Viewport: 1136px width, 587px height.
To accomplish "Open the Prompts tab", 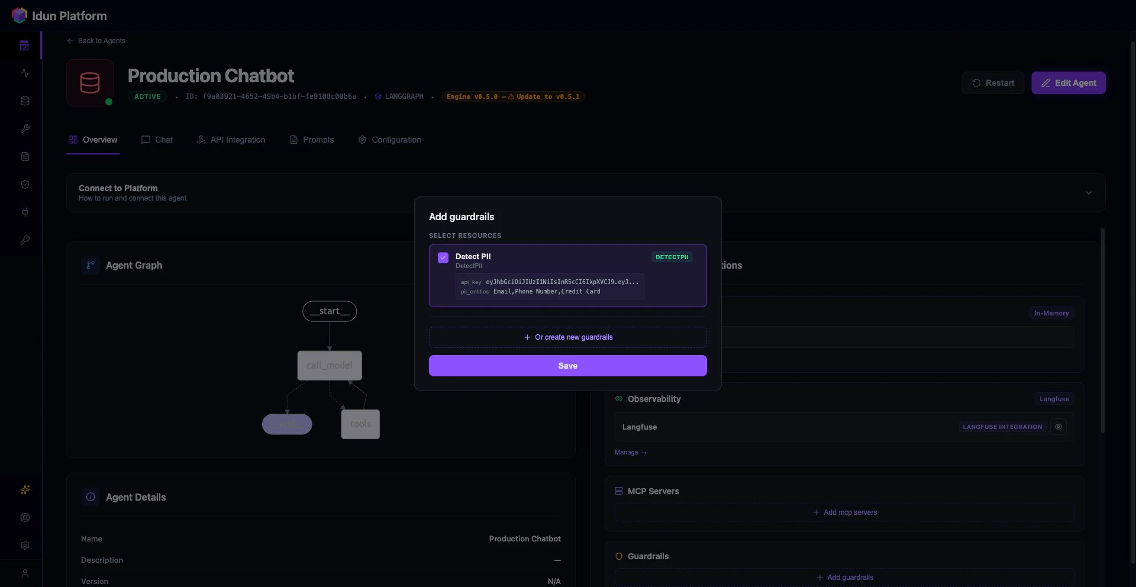I will pyautogui.click(x=312, y=140).
